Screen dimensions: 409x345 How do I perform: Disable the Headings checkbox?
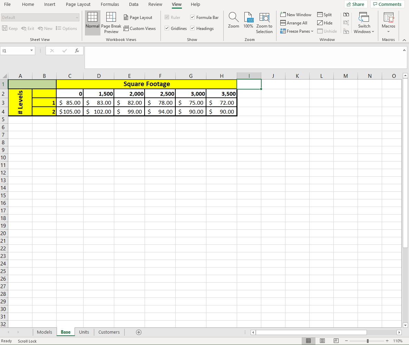(x=192, y=28)
